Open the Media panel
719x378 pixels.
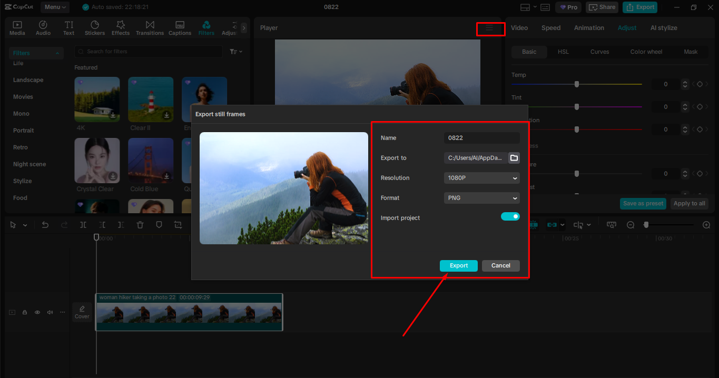click(17, 27)
